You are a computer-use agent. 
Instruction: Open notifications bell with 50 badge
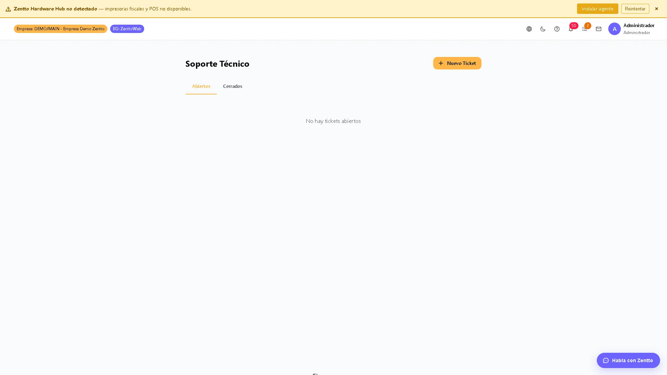[x=571, y=29]
